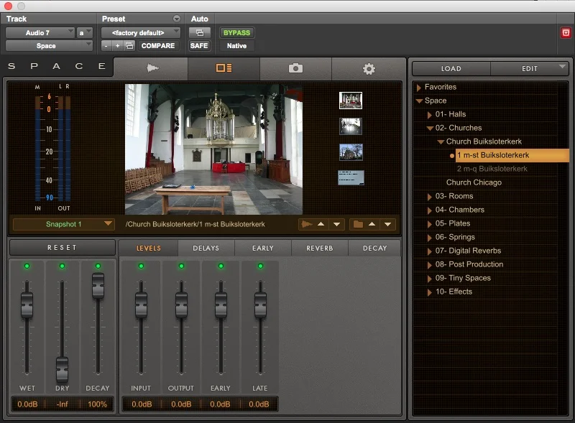Open the gear settings tab

tap(369, 68)
